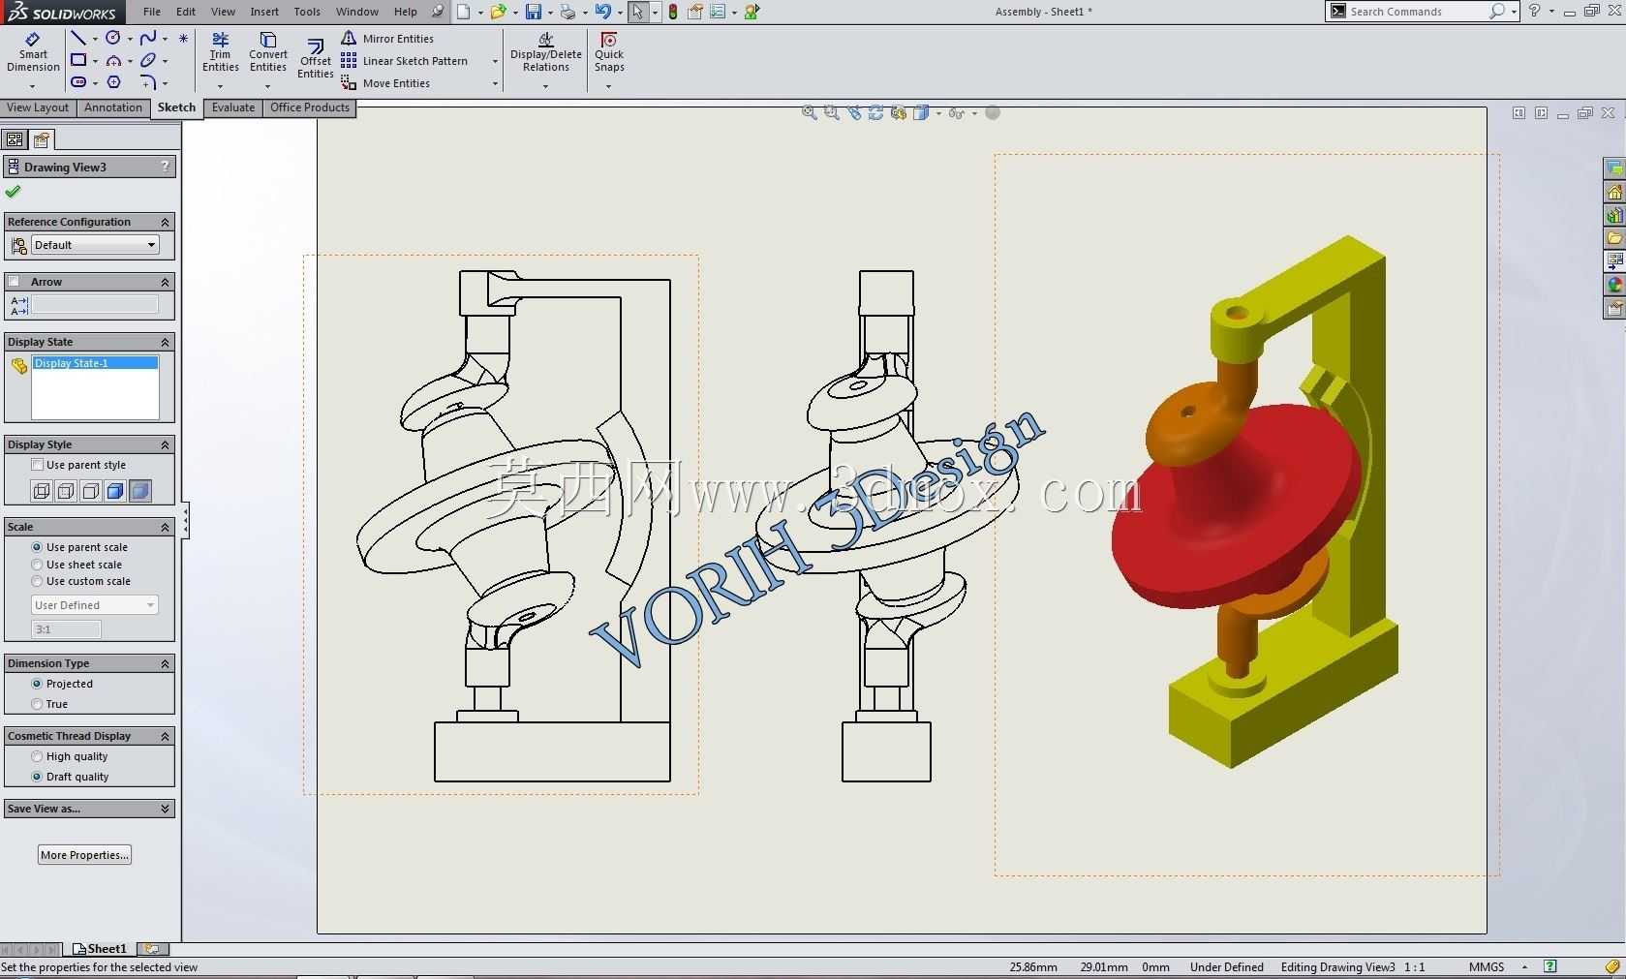Select High quality thread display
The width and height of the screenshot is (1626, 979).
tap(37, 756)
